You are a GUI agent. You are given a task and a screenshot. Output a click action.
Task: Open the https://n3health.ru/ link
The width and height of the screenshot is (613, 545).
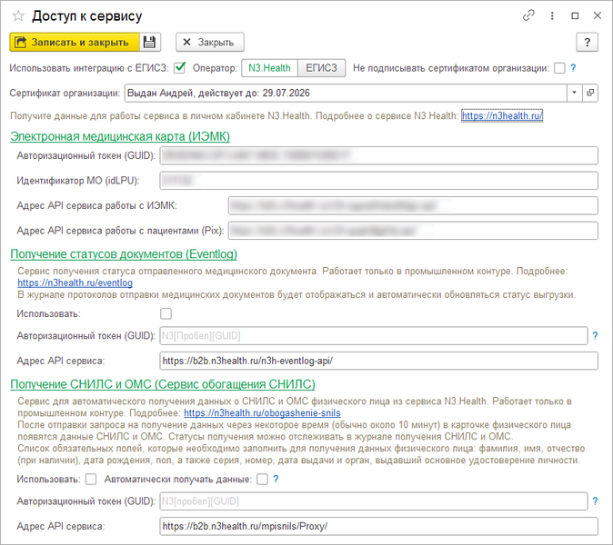click(x=502, y=116)
